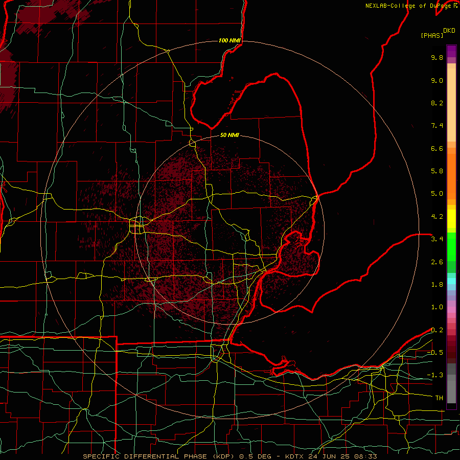This screenshot has height=460, width=460.
Task: Click the KDTX radar site identifier
Action: (x=296, y=456)
